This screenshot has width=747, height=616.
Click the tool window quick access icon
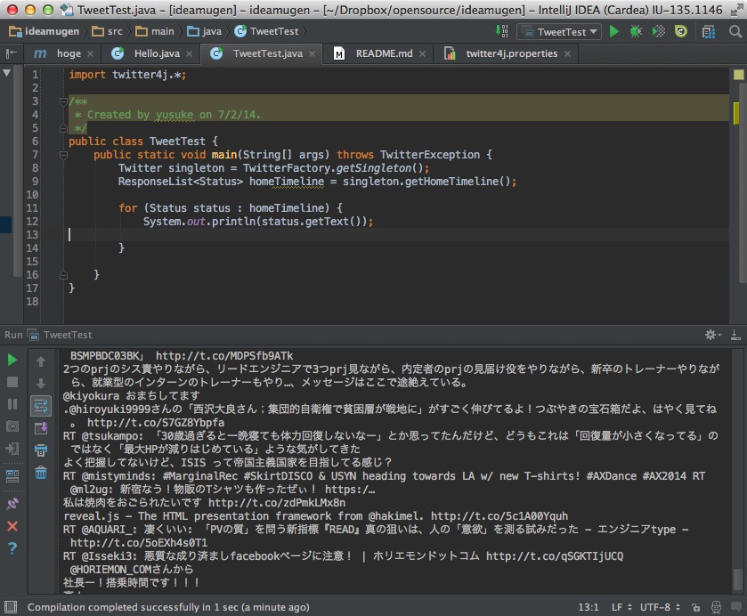point(11,607)
